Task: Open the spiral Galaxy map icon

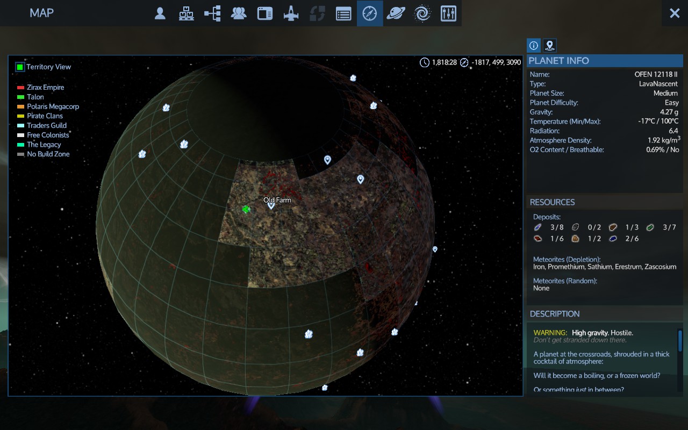Action: click(x=422, y=13)
